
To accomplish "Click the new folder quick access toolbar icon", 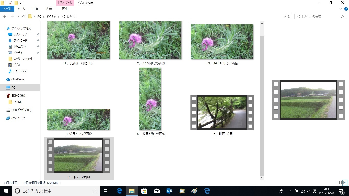I will [16, 3].
